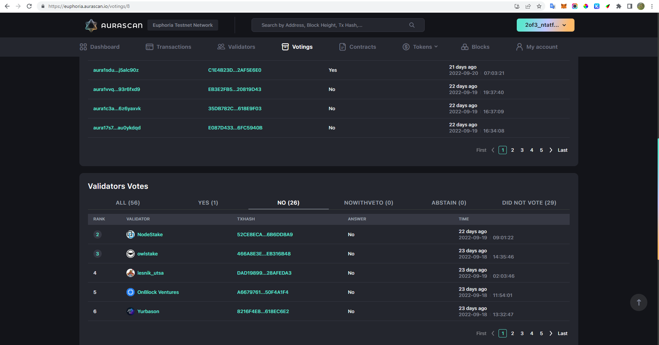This screenshot has width=659, height=345.
Task: Select the Transactions grid icon
Action: coord(149,46)
